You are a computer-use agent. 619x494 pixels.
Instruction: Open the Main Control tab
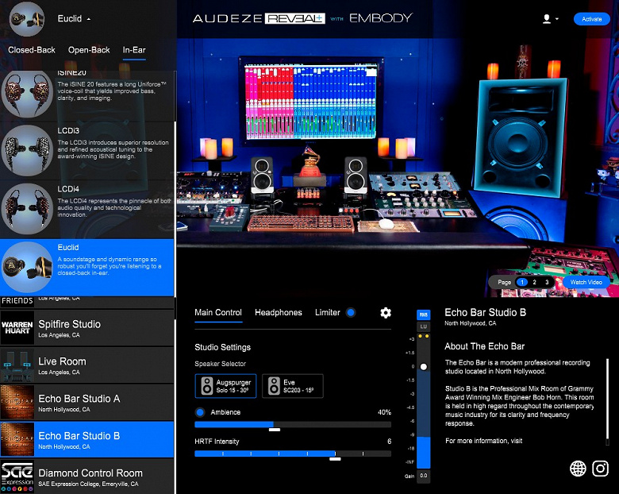click(x=218, y=313)
